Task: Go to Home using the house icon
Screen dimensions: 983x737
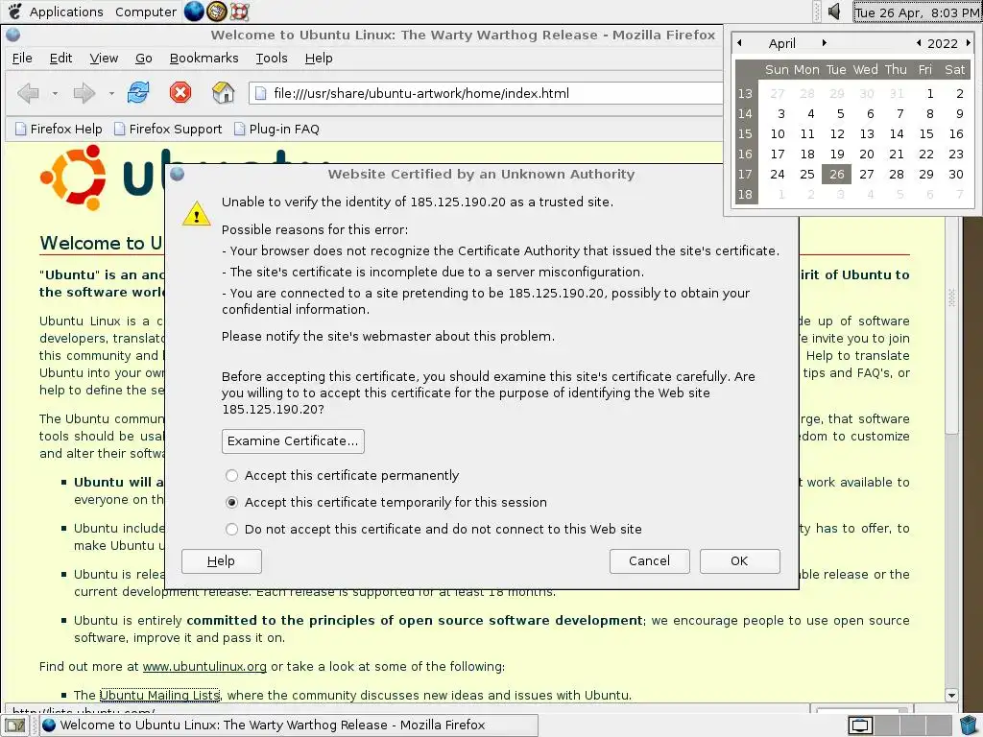Action: pyautogui.click(x=223, y=93)
